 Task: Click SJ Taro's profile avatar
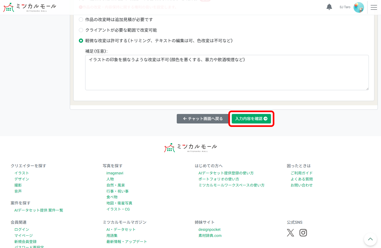click(359, 7)
